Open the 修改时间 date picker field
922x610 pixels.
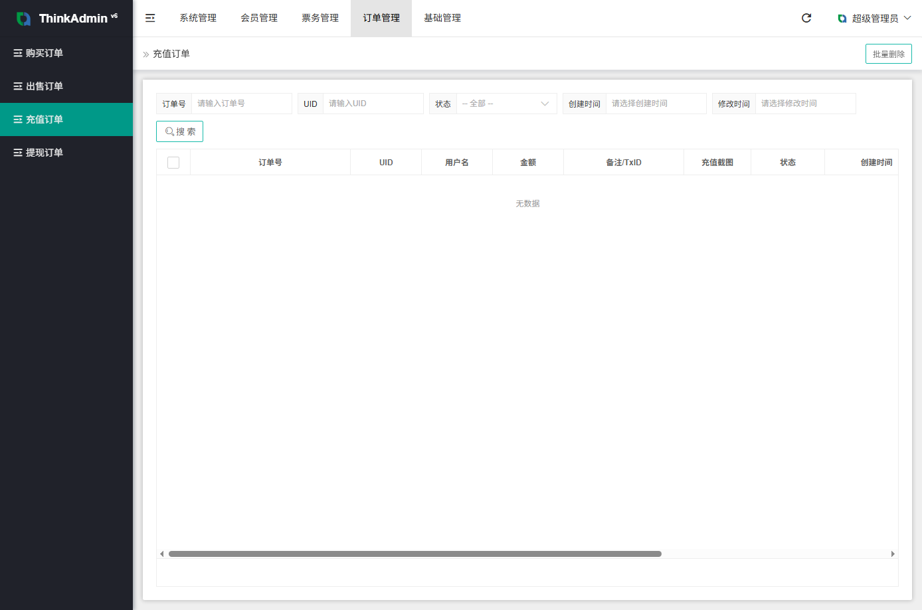click(806, 104)
